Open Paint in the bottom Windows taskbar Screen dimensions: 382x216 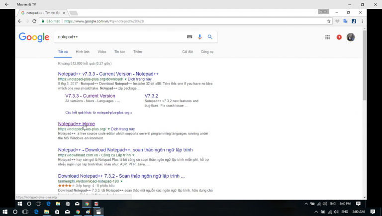88,212
